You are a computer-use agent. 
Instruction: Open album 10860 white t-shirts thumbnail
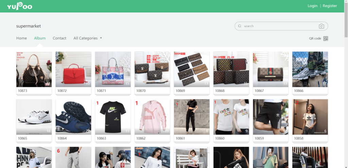(x=231, y=117)
